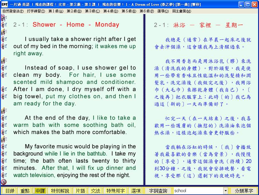This screenshot has height=195, width=259.
Task: Play audio for line 'At the end of the day'
Action: (x=4, y=118)
